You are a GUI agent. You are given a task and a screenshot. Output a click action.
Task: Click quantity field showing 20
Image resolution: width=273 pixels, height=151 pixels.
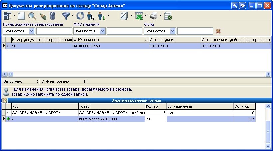point(156,119)
